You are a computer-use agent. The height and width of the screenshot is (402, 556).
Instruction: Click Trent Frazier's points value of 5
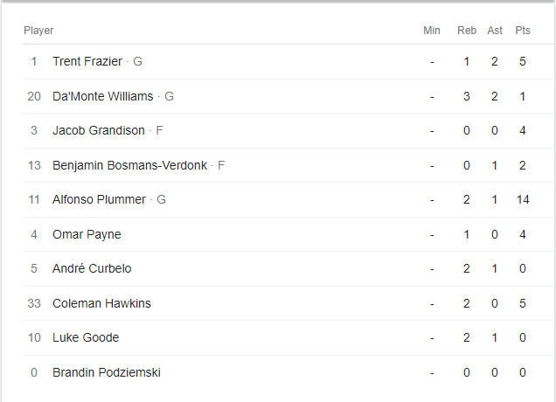click(x=523, y=61)
